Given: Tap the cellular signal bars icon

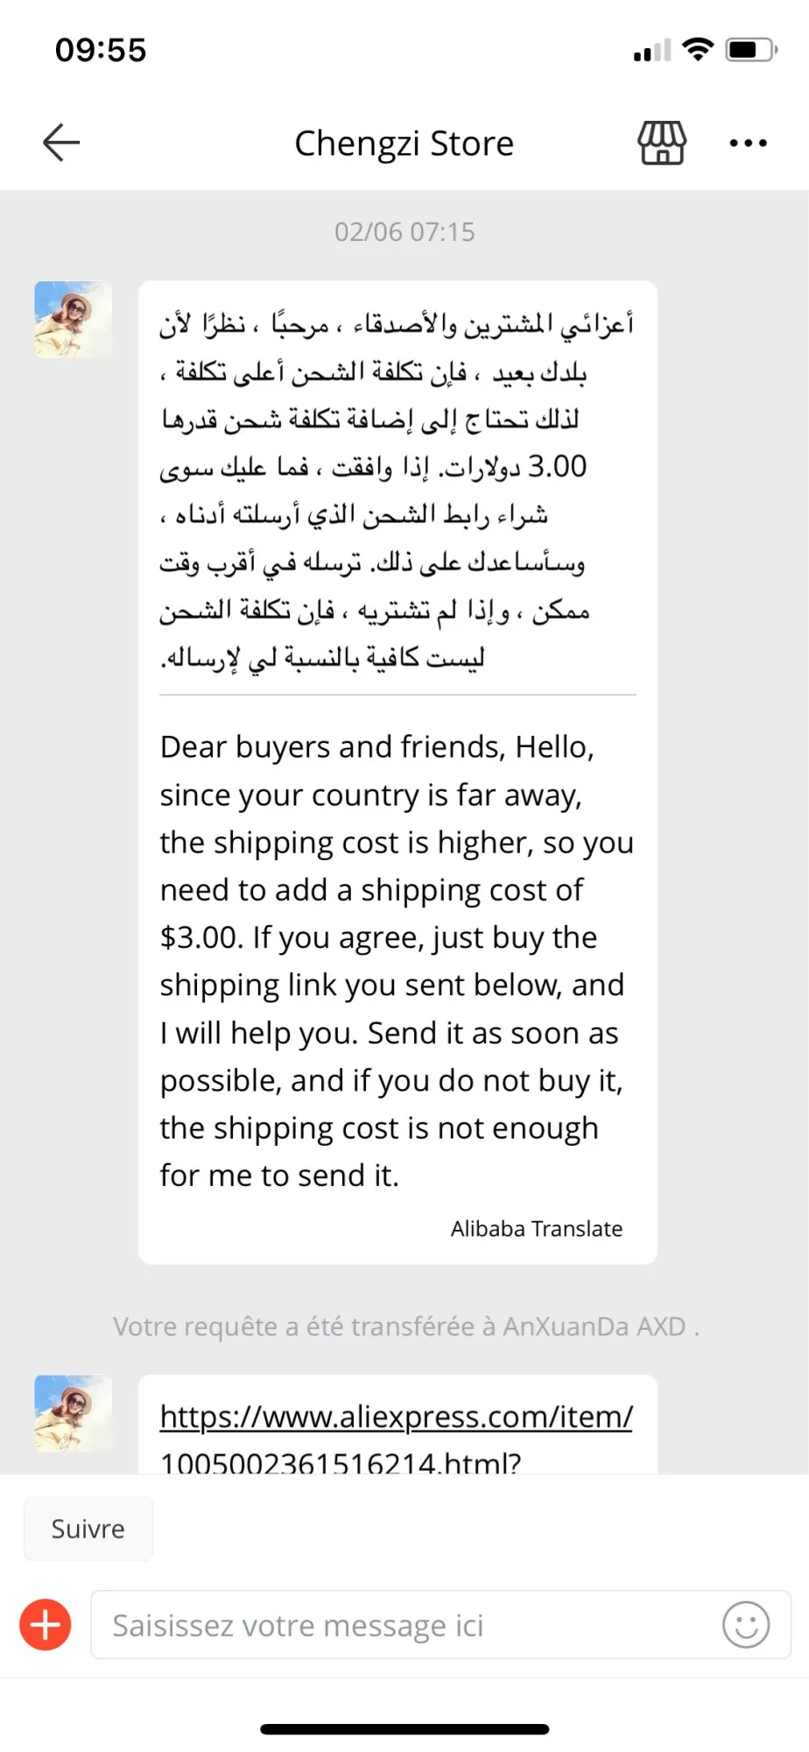Looking at the screenshot, I should pos(652,51).
